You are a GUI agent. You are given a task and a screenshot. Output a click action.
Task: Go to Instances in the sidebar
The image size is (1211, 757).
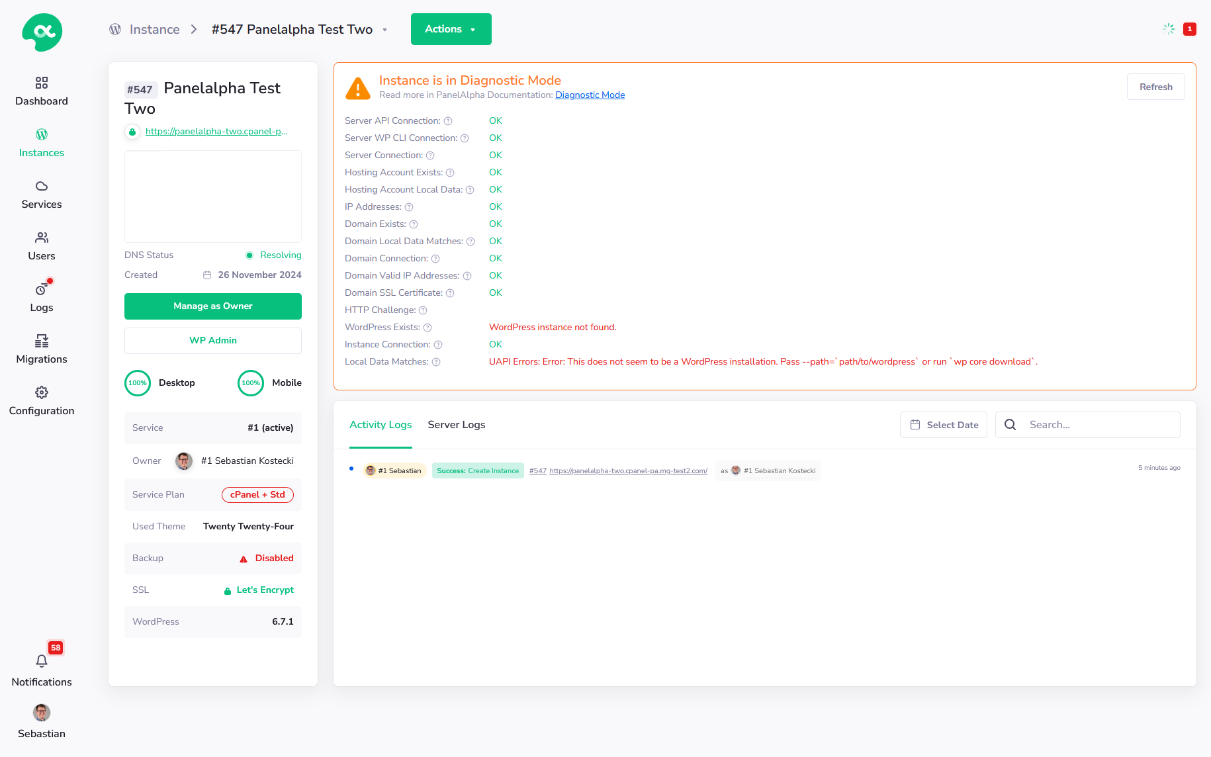pos(42,143)
